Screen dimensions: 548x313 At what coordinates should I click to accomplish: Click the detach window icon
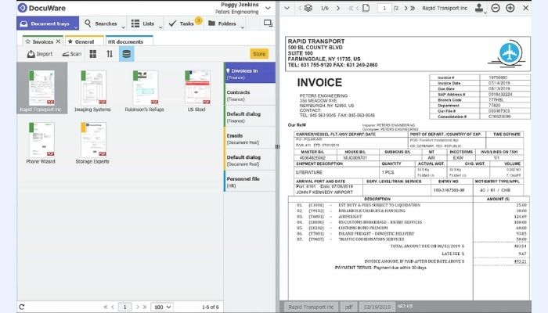pos(268,23)
